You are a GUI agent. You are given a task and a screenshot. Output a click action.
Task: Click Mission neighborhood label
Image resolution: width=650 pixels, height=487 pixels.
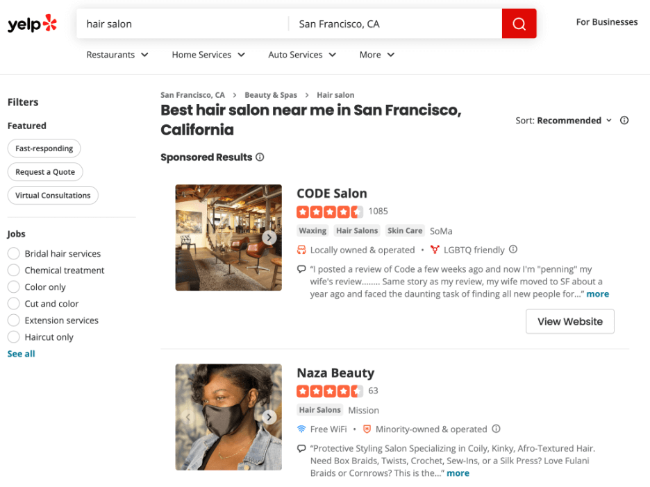[x=364, y=411]
